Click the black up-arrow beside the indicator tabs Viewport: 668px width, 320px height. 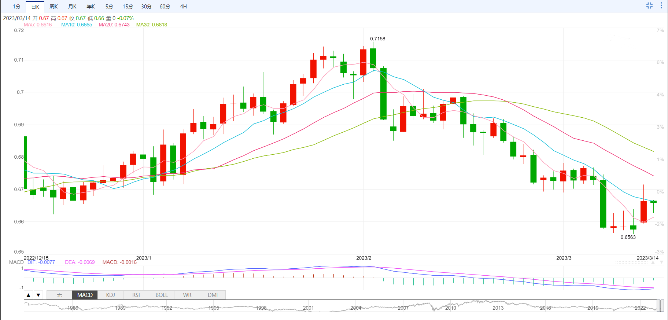29,295
